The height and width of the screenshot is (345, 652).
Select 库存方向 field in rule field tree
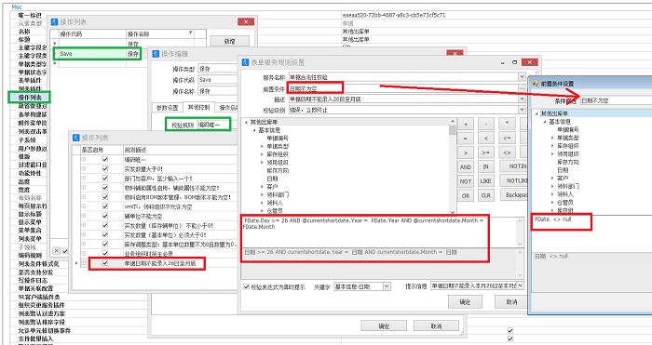tap(278, 170)
